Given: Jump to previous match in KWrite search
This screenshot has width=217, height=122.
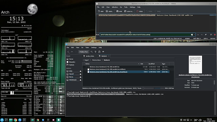Looking at the screenshot, I should [x=202, y=35].
